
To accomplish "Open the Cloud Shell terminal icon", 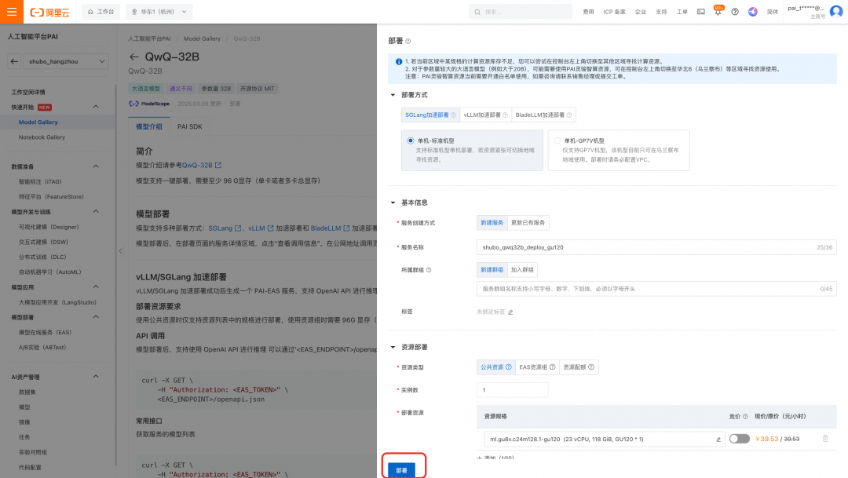I will pos(701,12).
